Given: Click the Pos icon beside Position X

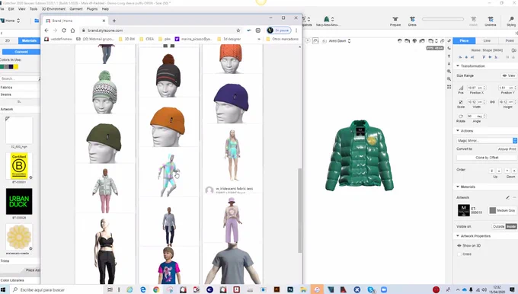Looking at the screenshot, I should point(461,88).
